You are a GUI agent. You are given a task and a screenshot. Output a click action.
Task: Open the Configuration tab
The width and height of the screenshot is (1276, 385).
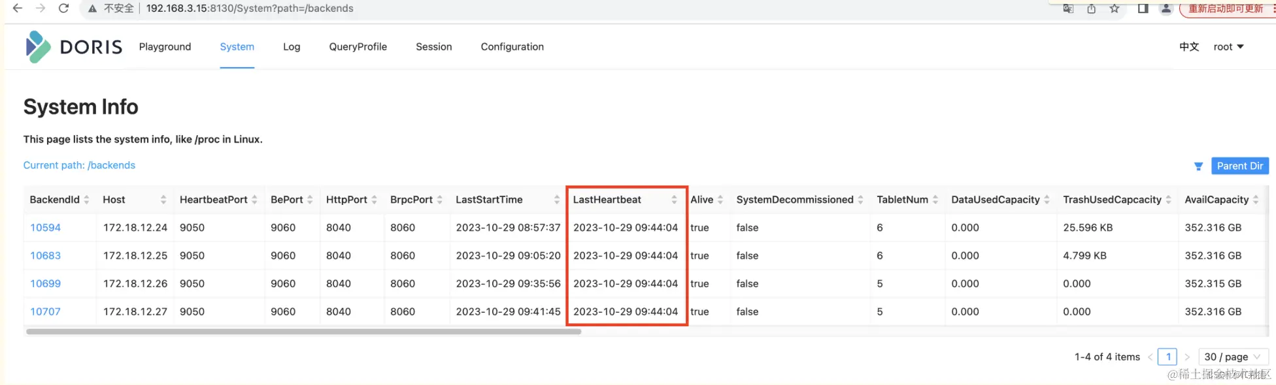512,47
